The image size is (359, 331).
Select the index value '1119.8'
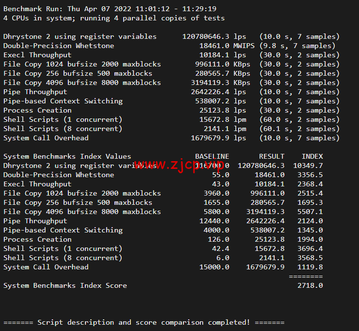[x=310, y=267]
